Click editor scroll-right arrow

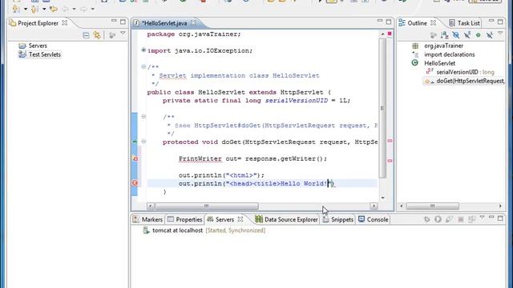374,206
